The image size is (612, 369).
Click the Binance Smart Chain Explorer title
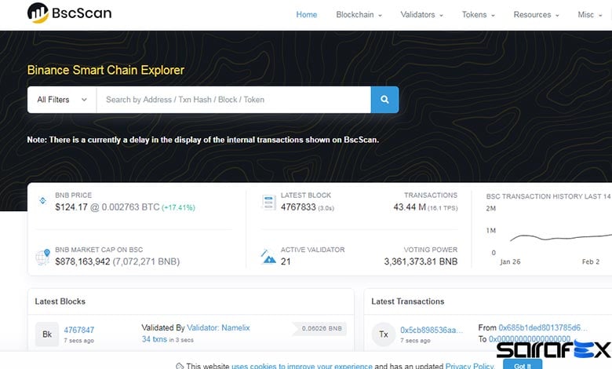click(x=106, y=70)
